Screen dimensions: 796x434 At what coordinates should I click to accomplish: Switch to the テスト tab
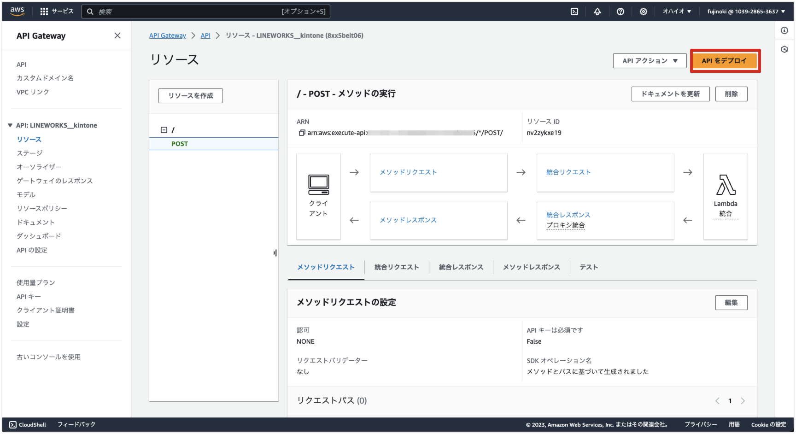pos(589,267)
